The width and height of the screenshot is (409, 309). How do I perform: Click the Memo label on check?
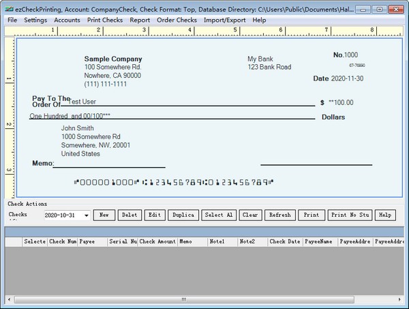coord(43,164)
